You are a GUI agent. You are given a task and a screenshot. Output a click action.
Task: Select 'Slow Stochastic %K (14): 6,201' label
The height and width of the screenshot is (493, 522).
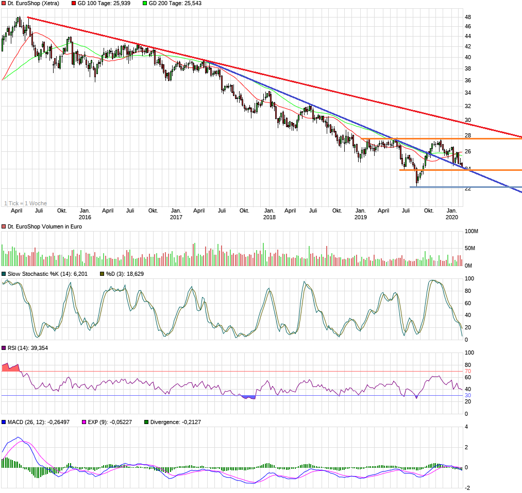pos(47,274)
